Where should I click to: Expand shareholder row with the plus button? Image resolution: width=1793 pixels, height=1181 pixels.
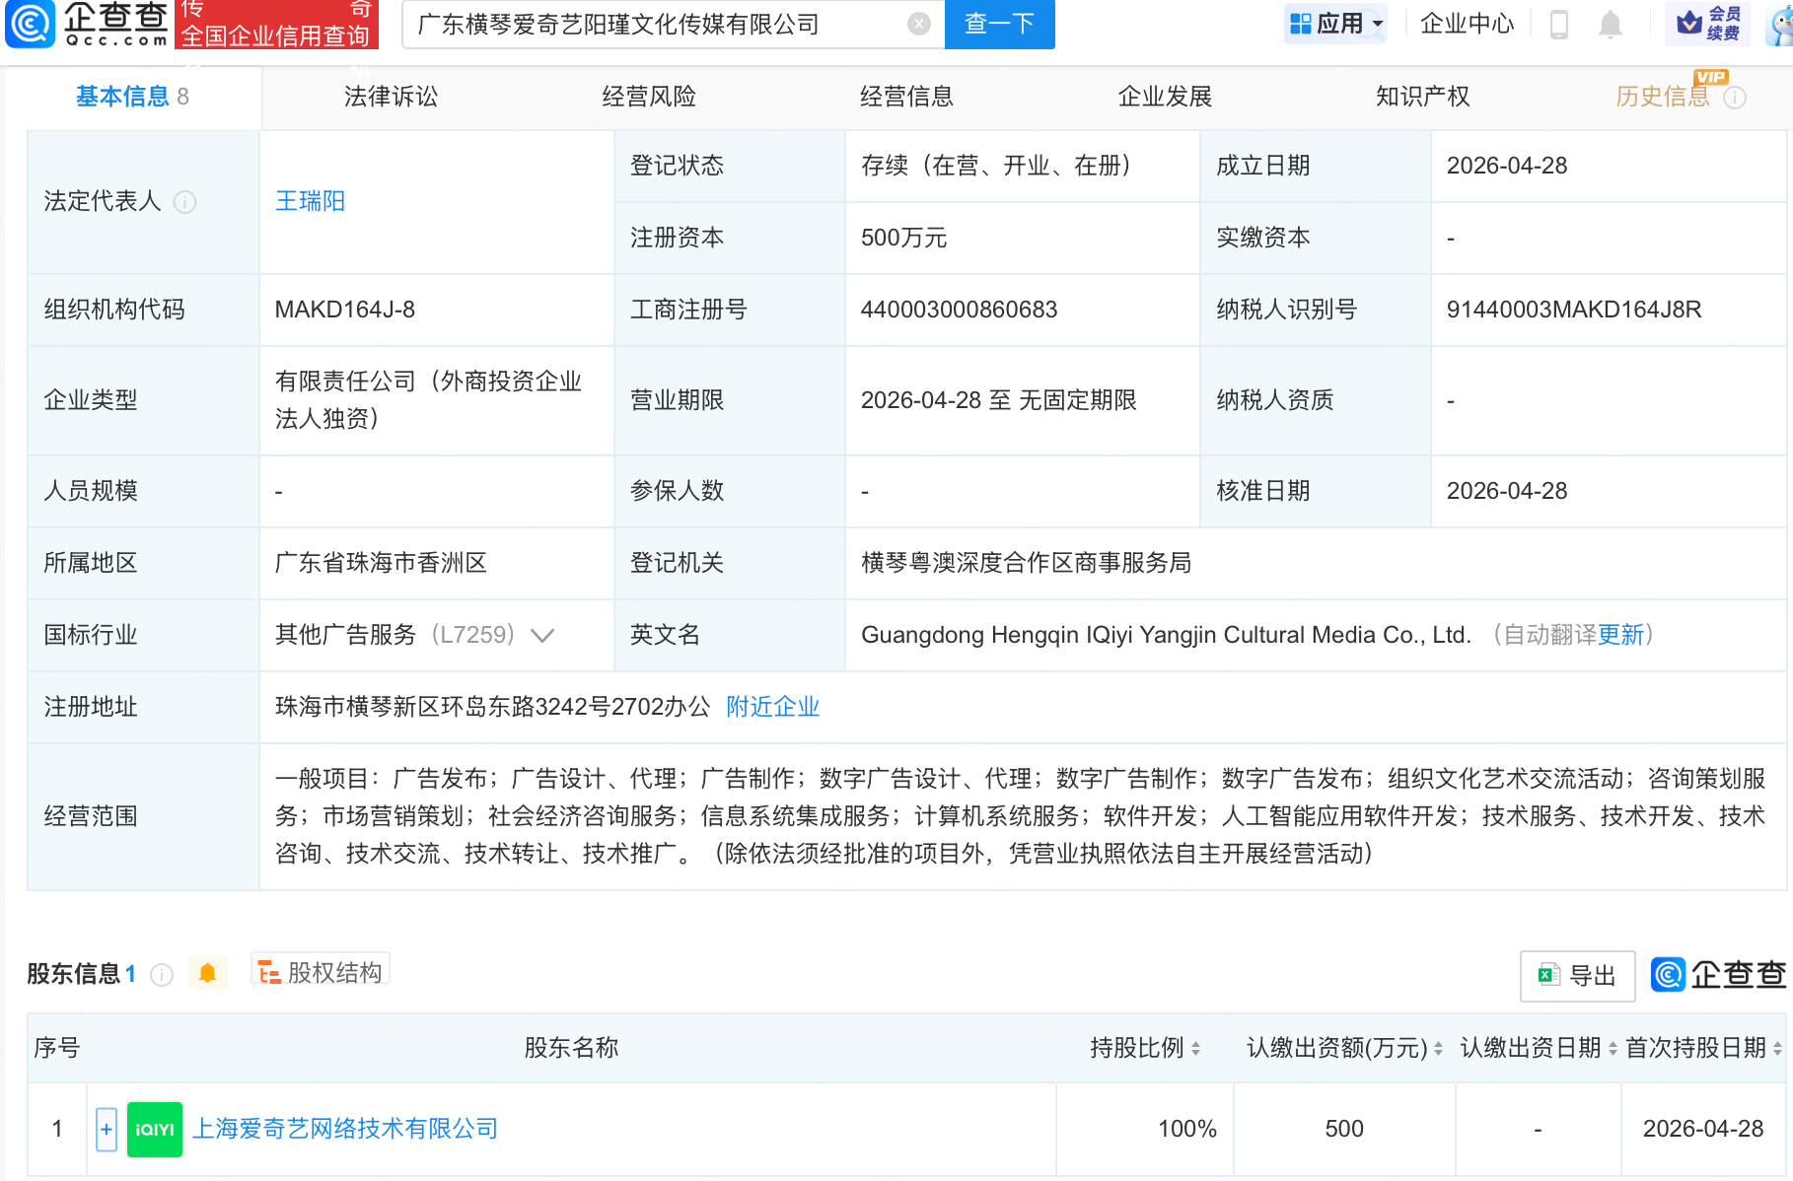107,1129
